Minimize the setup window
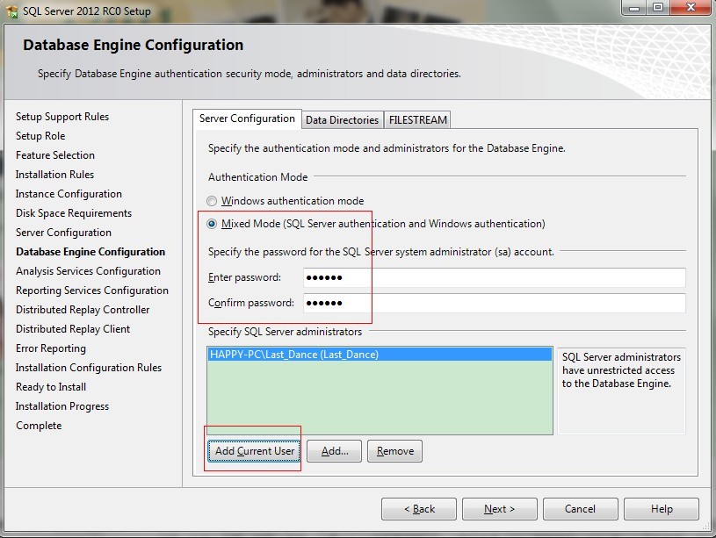Image resolution: width=716 pixels, height=538 pixels. click(634, 8)
